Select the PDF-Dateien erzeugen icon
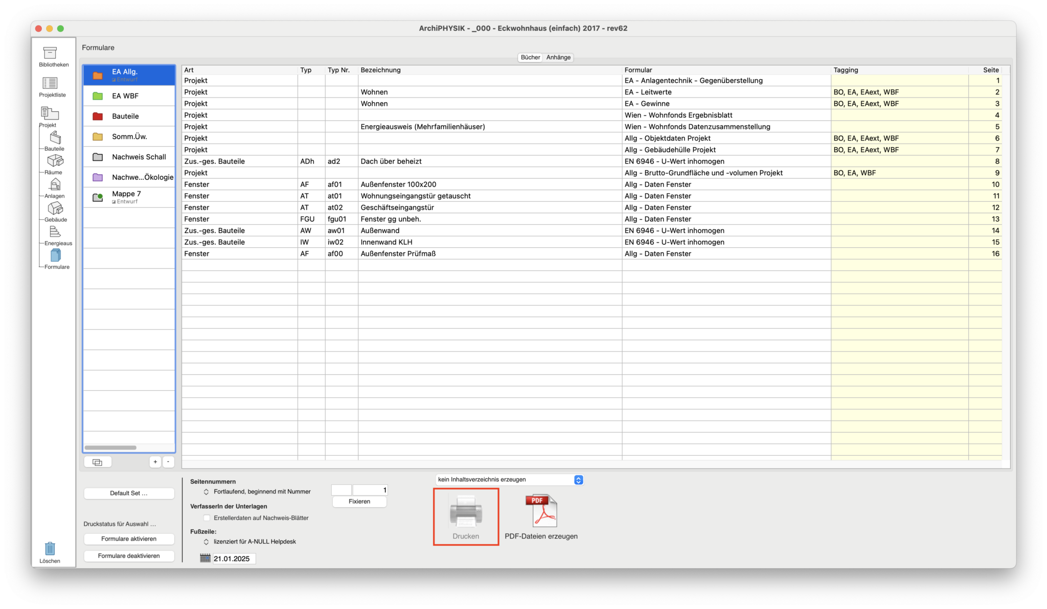Screen dimensions: 1047x609 (x=540, y=510)
